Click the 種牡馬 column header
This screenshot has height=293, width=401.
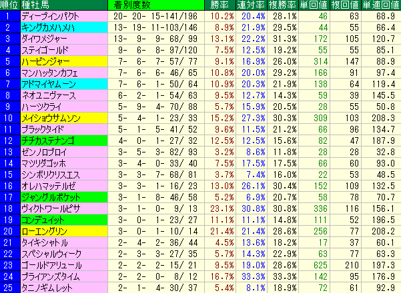pos(64,5)
